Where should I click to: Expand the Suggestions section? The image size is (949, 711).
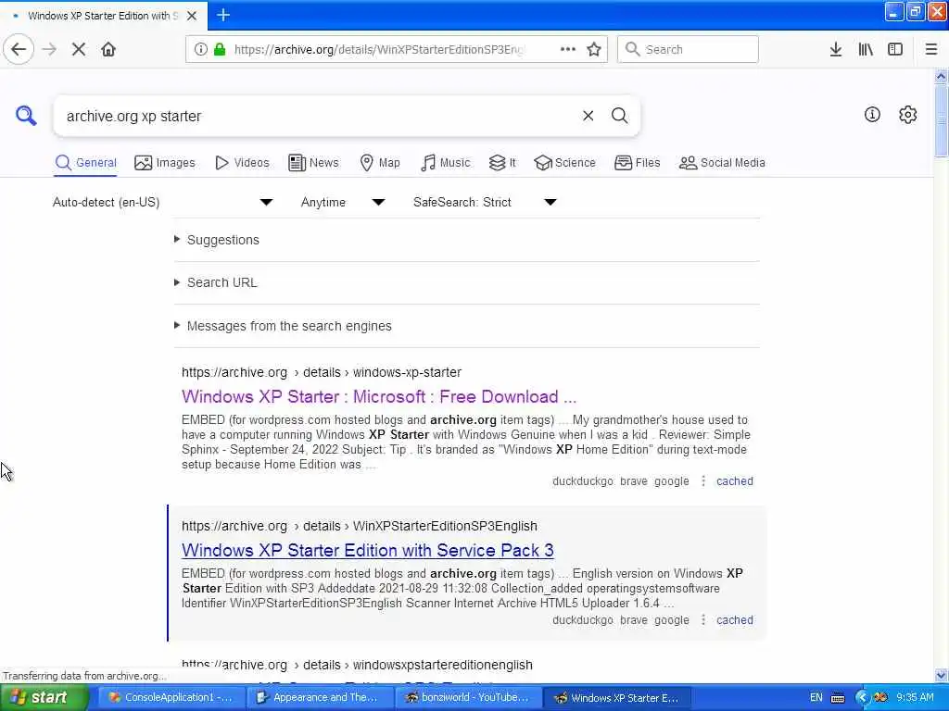(222, 240)
